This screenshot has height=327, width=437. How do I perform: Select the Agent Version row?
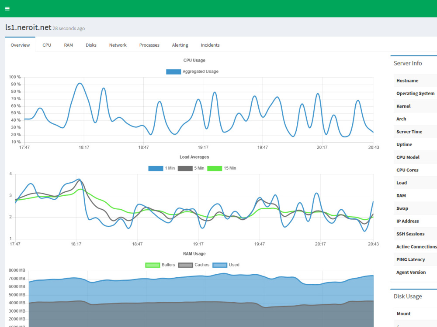[x=415, y=272]
